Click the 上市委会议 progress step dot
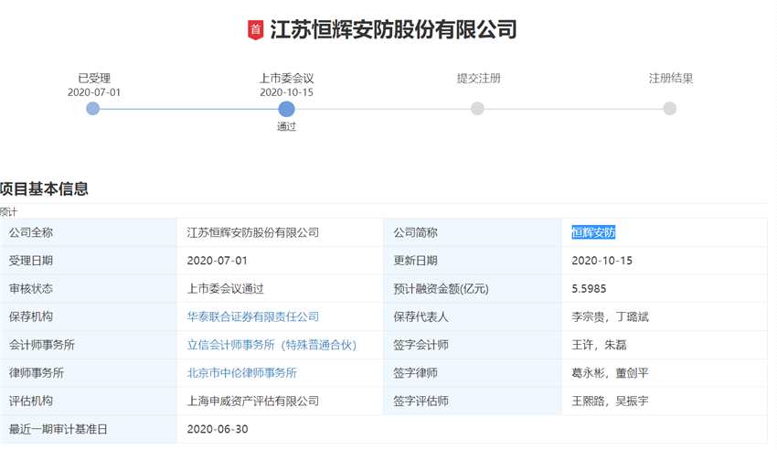This screenshot has height=450, width=777. coord(286,109)
